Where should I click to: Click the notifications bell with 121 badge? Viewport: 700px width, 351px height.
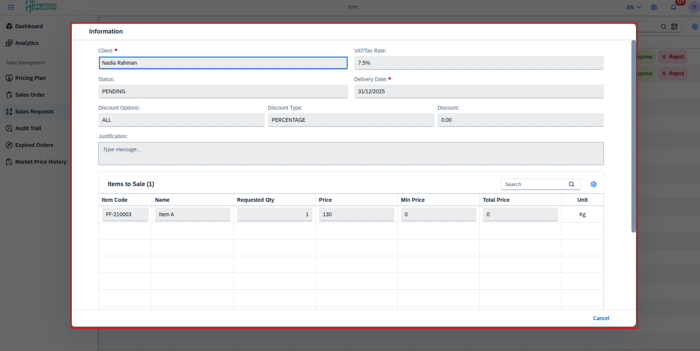click(674, 7)
